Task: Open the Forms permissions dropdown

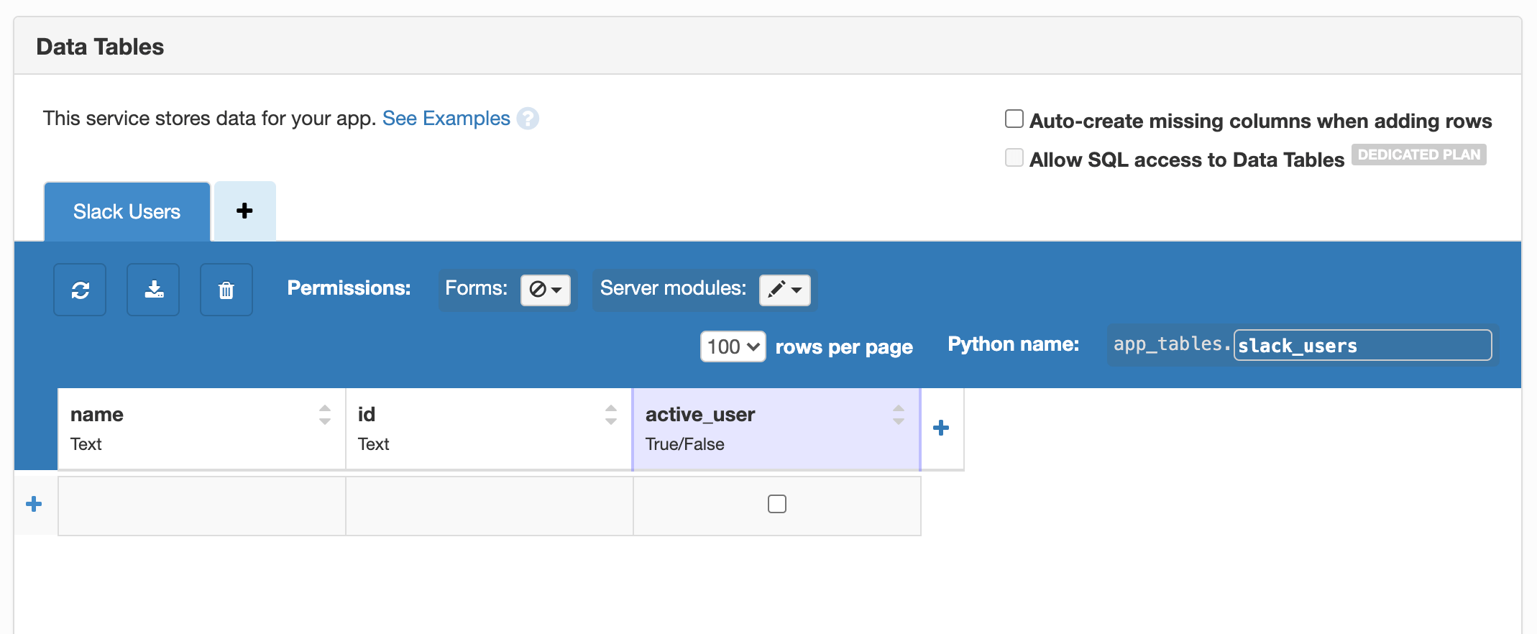Action: tap(545, 290)
